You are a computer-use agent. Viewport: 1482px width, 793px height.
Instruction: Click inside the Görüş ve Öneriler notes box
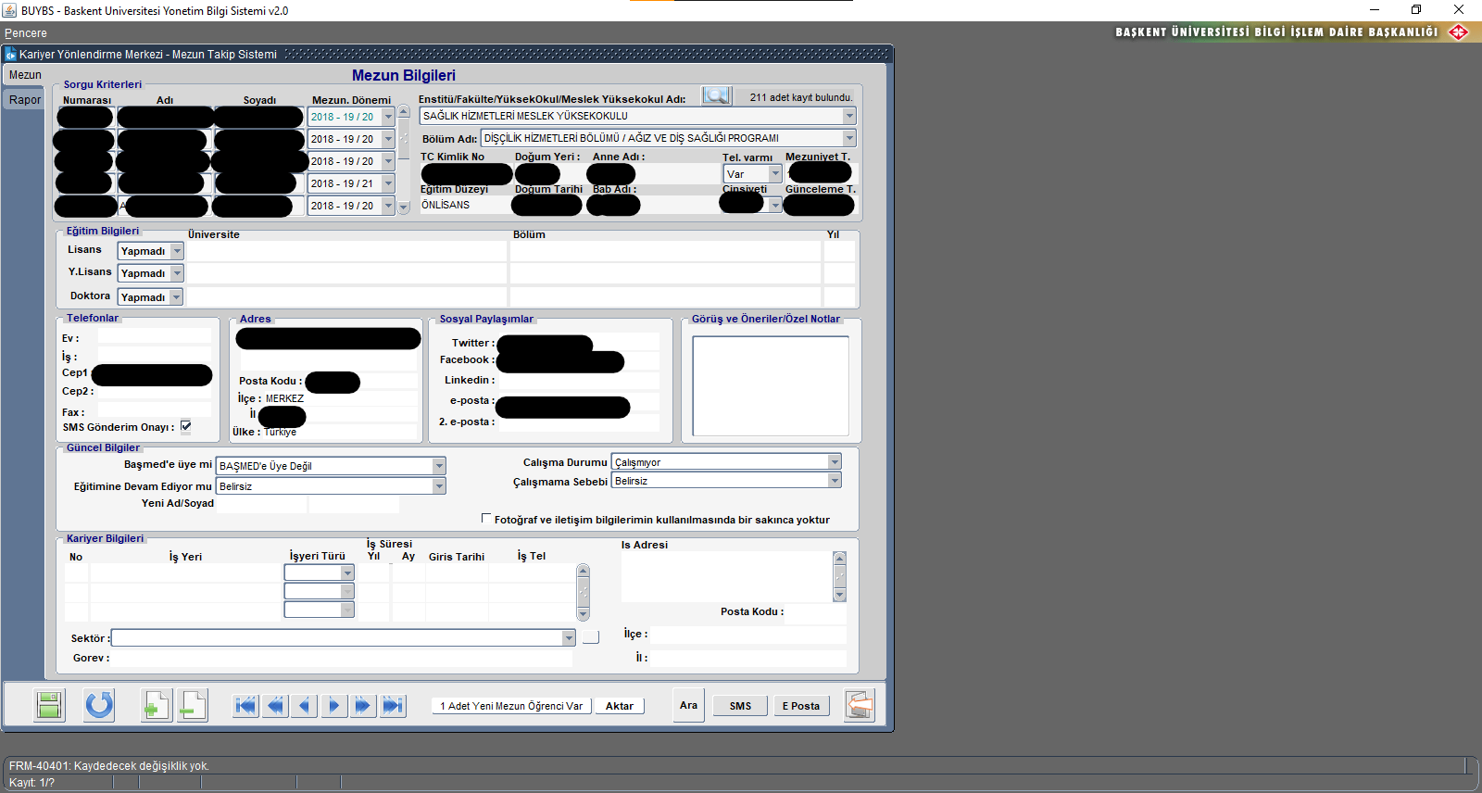770,385
